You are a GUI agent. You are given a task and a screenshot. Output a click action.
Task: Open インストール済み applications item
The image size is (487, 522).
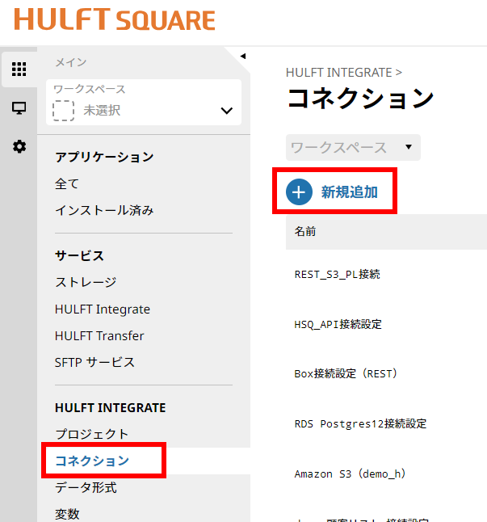pyautogui.click(x=104, y=210)
